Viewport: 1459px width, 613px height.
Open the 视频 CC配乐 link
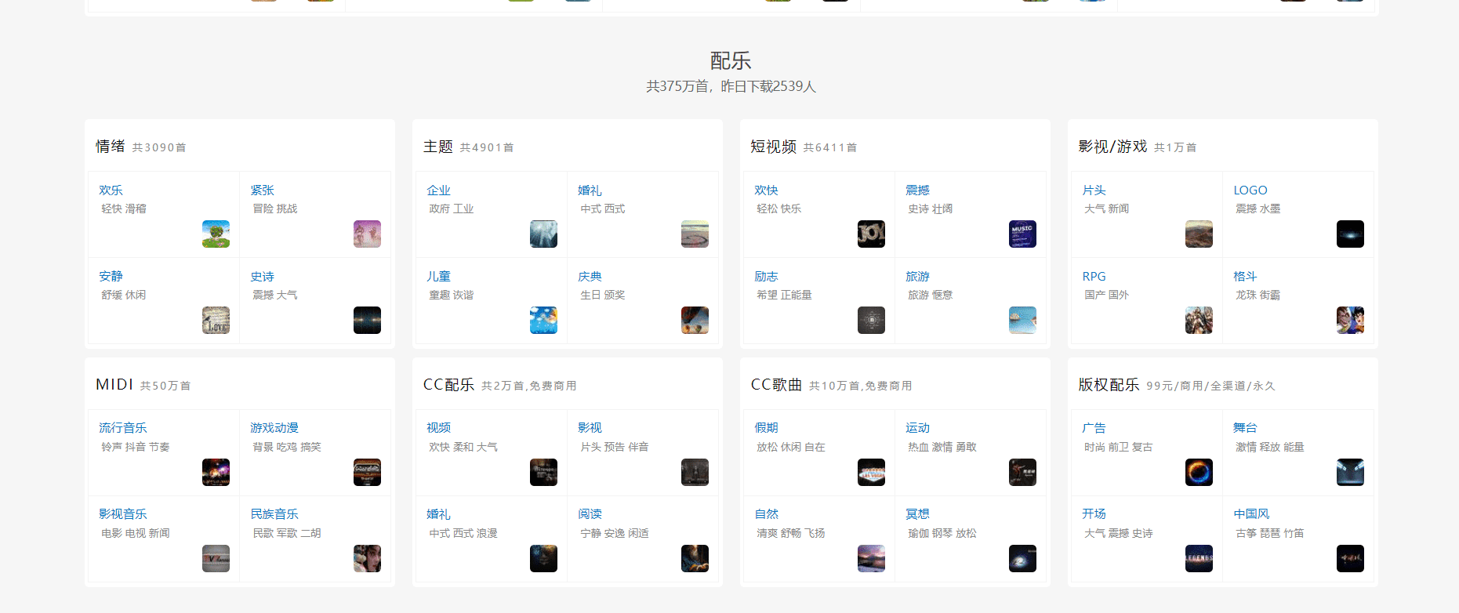[x=438, y=427]
